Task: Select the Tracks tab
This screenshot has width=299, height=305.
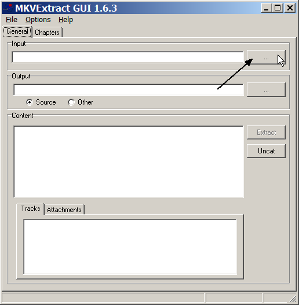Action: click(x=31, y=209)
